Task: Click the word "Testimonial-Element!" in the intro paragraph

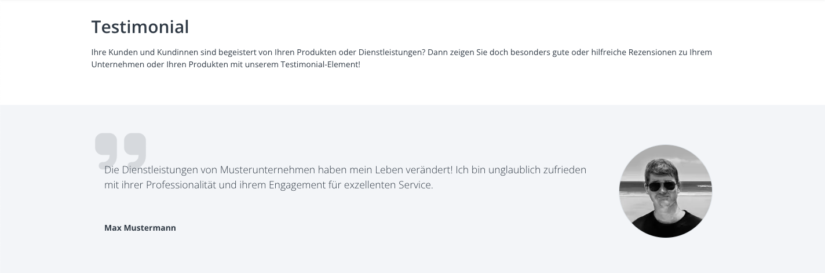Action: [320, 64]
